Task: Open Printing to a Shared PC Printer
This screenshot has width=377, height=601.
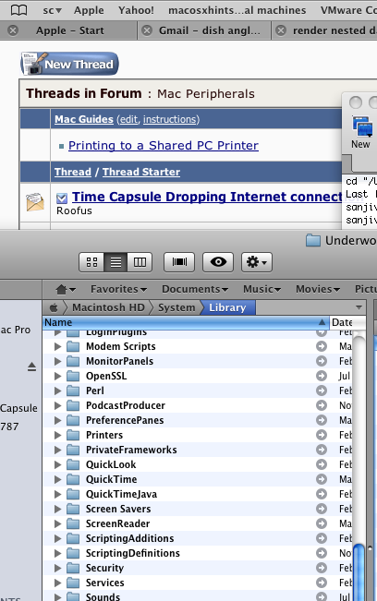Action: point(164,145)
